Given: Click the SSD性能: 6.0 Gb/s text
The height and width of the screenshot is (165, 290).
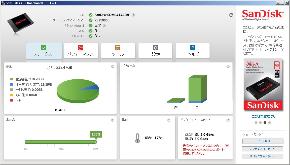Looking at the screenshot, I should coord(199,135).
